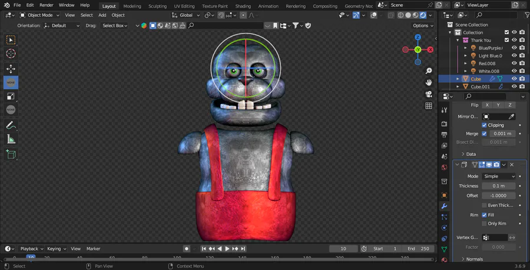Open the Render menu
The image size is (530, 270).
click(46, 5)
